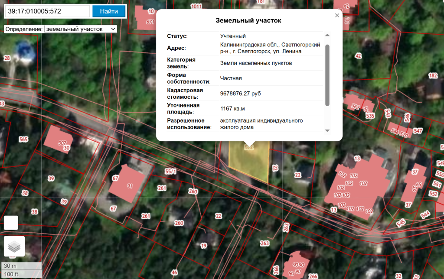Select the parcel labeled 19

pos(204,246)
